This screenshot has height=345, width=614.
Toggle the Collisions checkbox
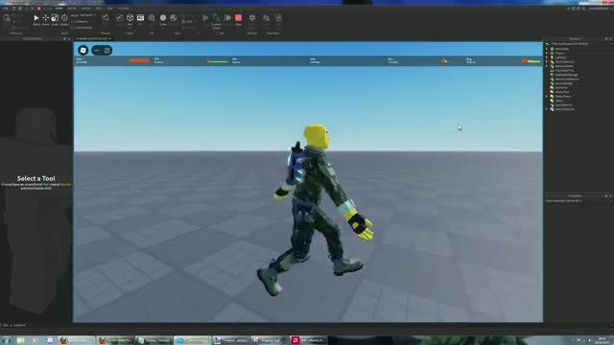coord(73,21)
